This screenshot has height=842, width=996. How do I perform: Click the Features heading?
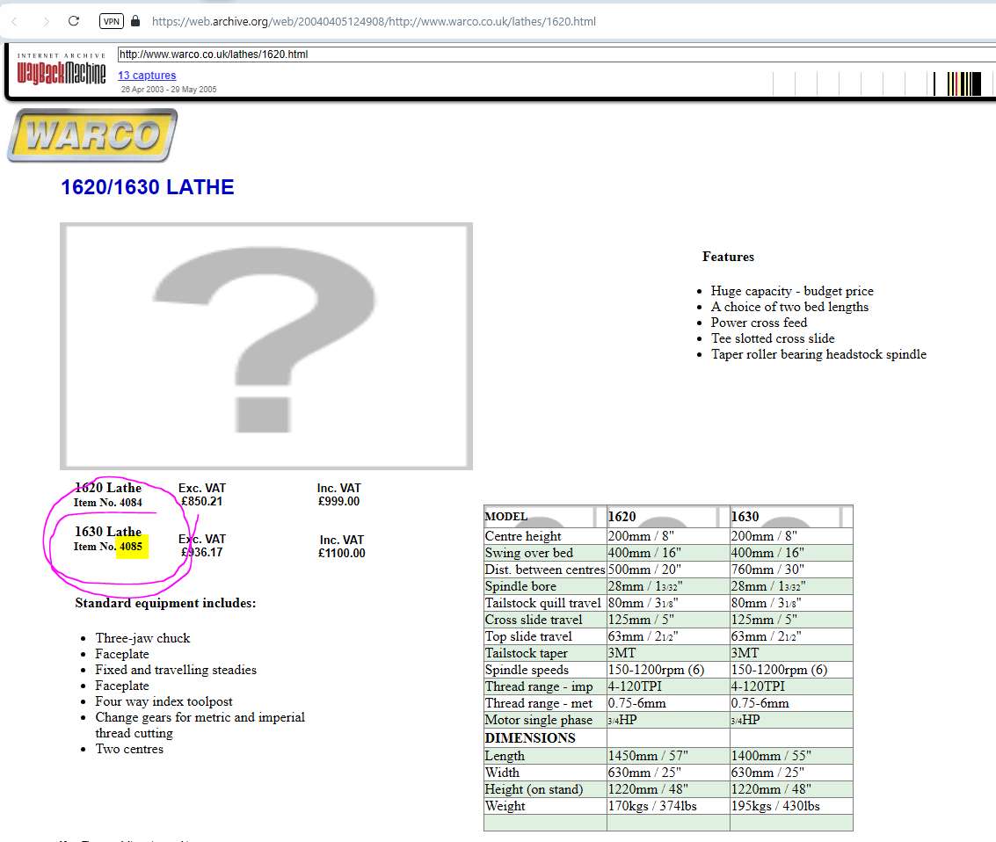[x=728, y=257]
